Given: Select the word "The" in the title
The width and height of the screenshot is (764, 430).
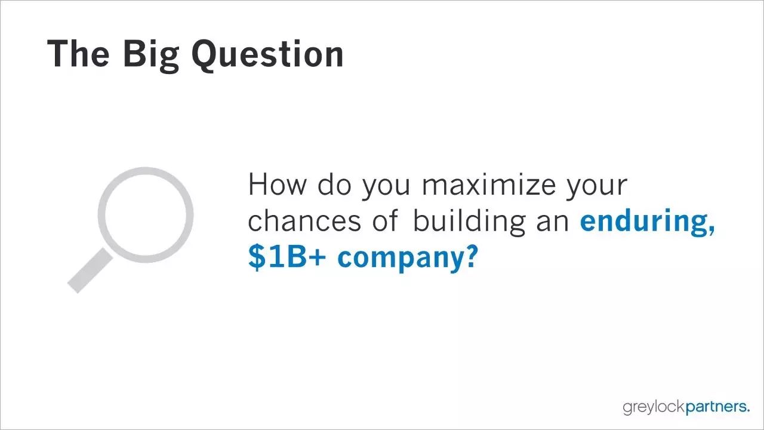Looking at the screenshot, I should [78, 53].
